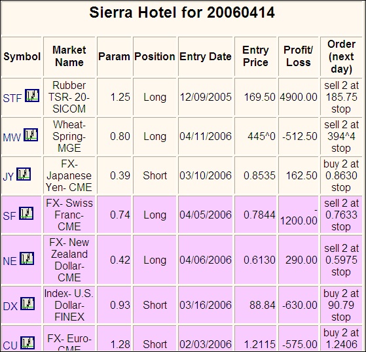Click the entry price 0.8535
366x352 pixels.
(x=259, y=175)
